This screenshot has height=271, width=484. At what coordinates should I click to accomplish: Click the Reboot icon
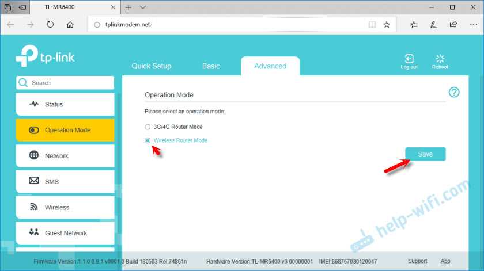[440, 59]
